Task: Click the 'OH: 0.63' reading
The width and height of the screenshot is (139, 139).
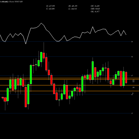Action: [x=95, y=9]
